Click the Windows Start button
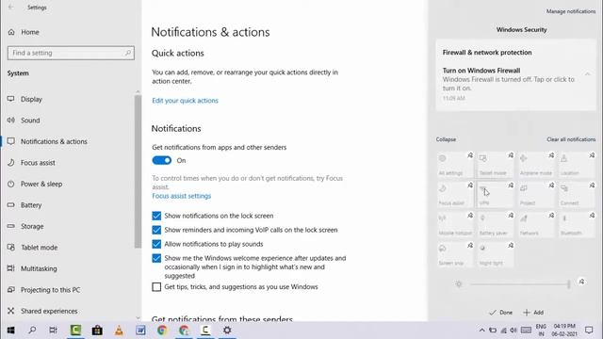This screenshot has width=603, height=339. coord(10,331)
